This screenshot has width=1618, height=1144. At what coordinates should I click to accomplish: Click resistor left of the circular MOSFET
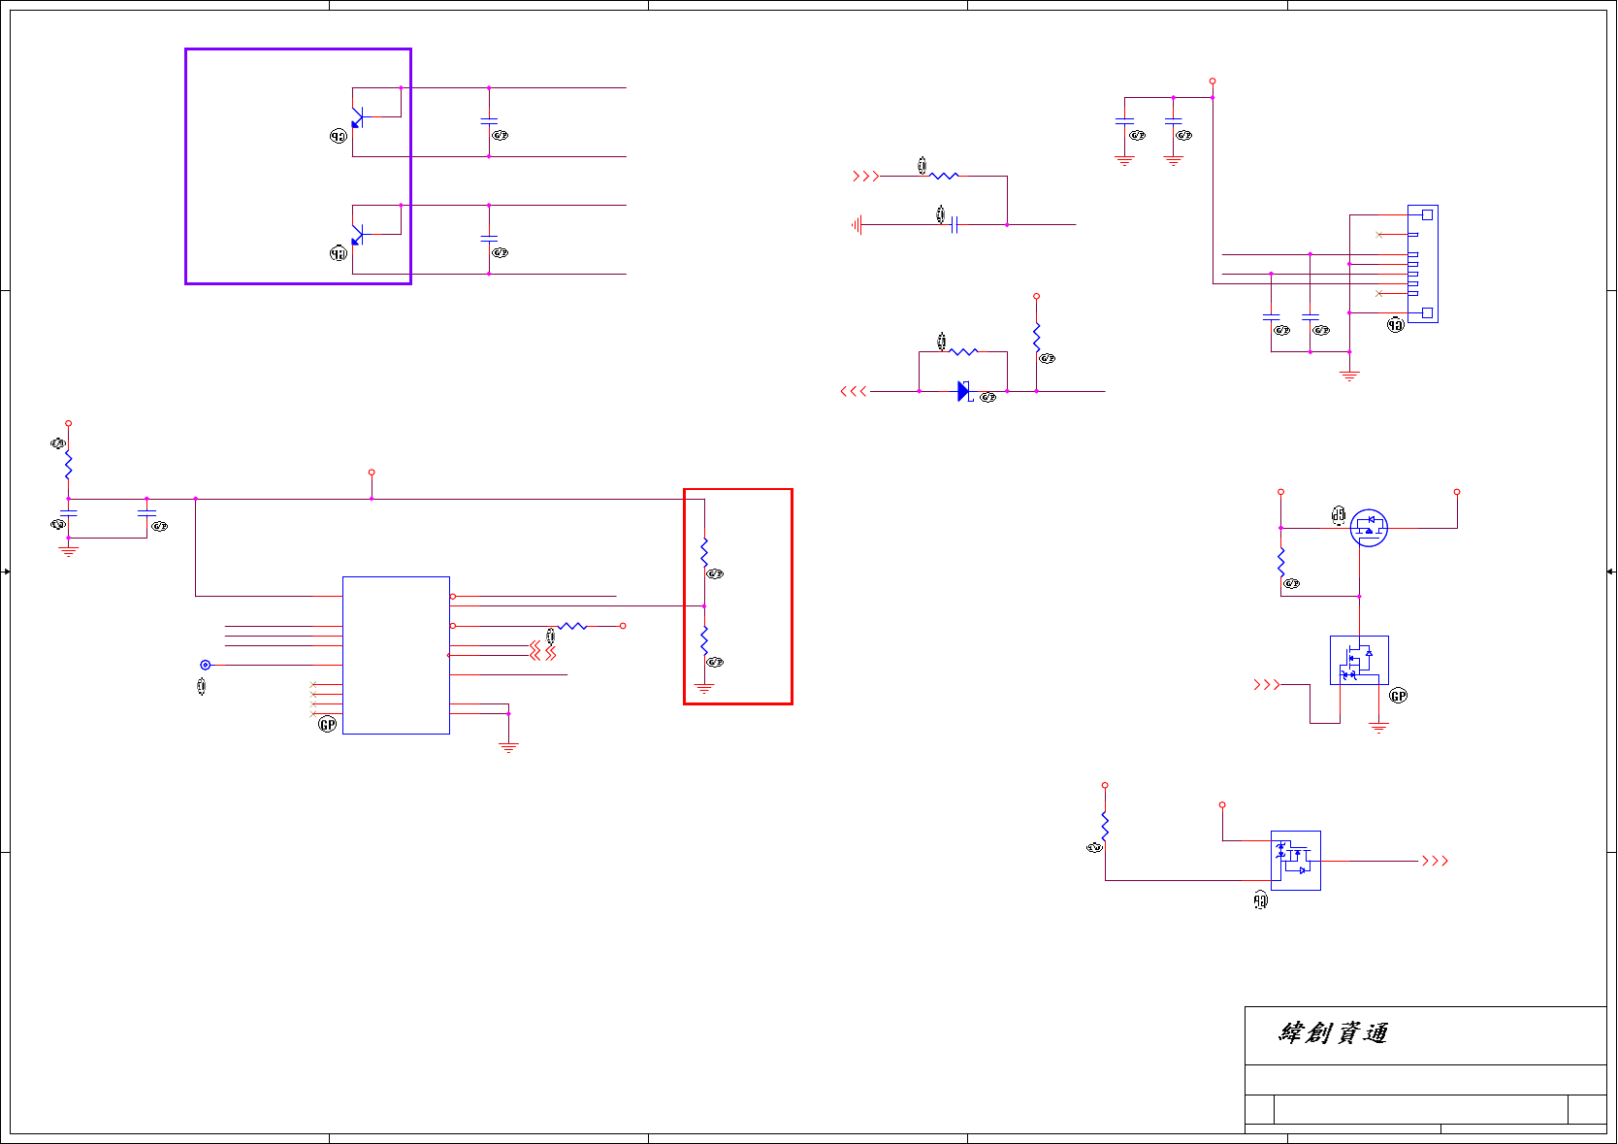1280,563
